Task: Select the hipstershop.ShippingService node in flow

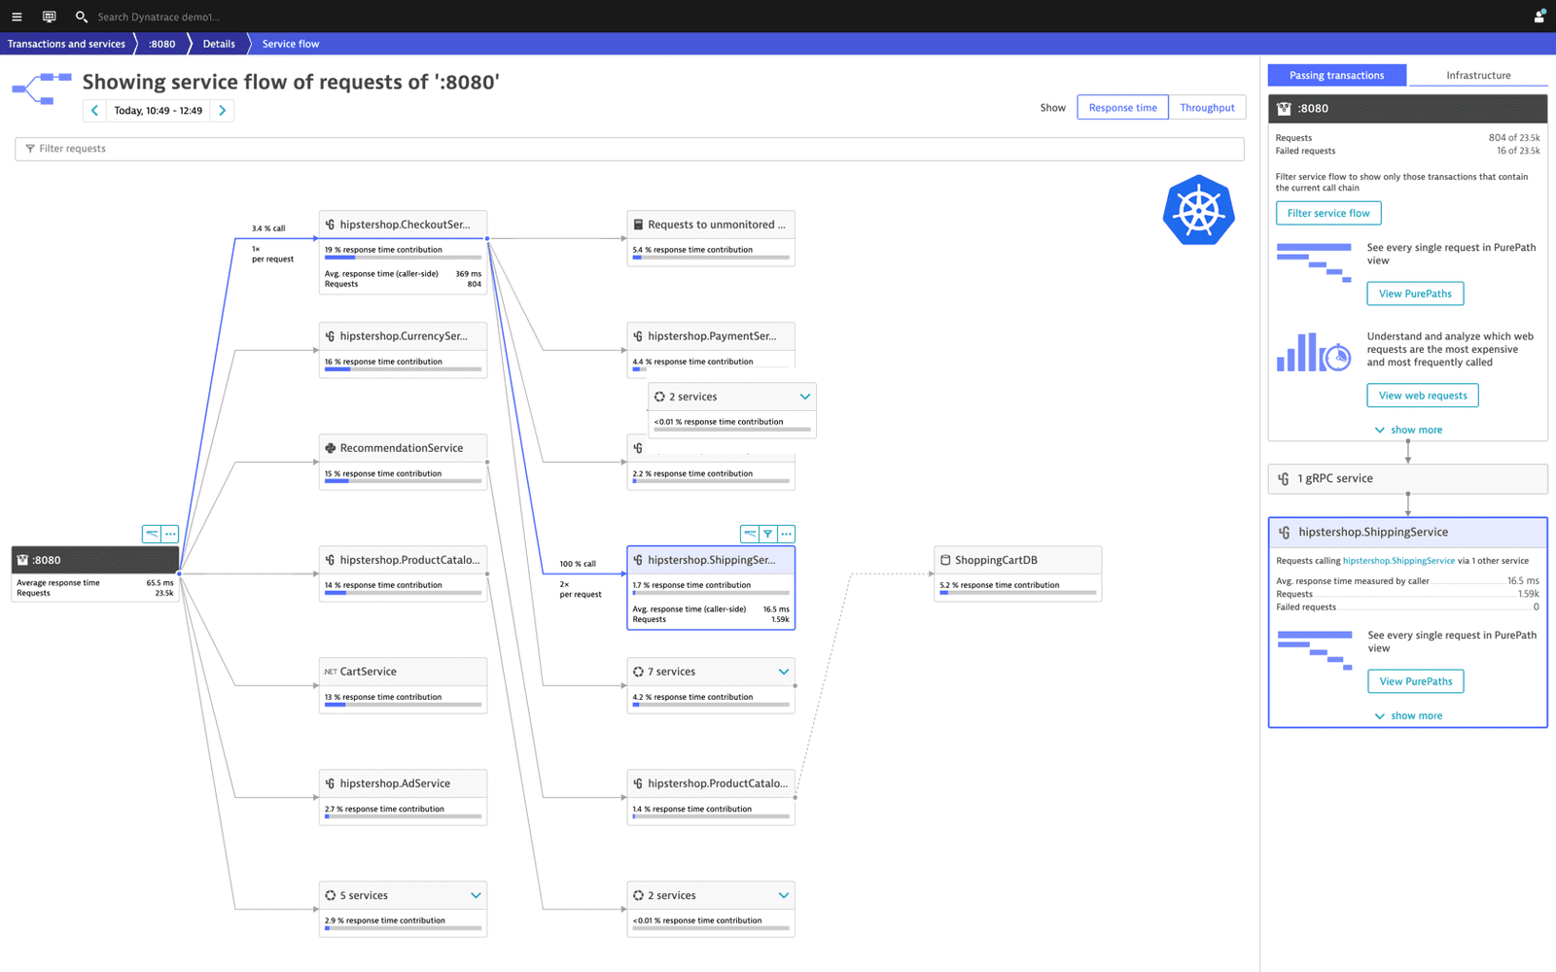Action: [x=711, y=588]
